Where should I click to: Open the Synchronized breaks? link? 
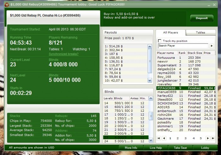coord(63,54)
